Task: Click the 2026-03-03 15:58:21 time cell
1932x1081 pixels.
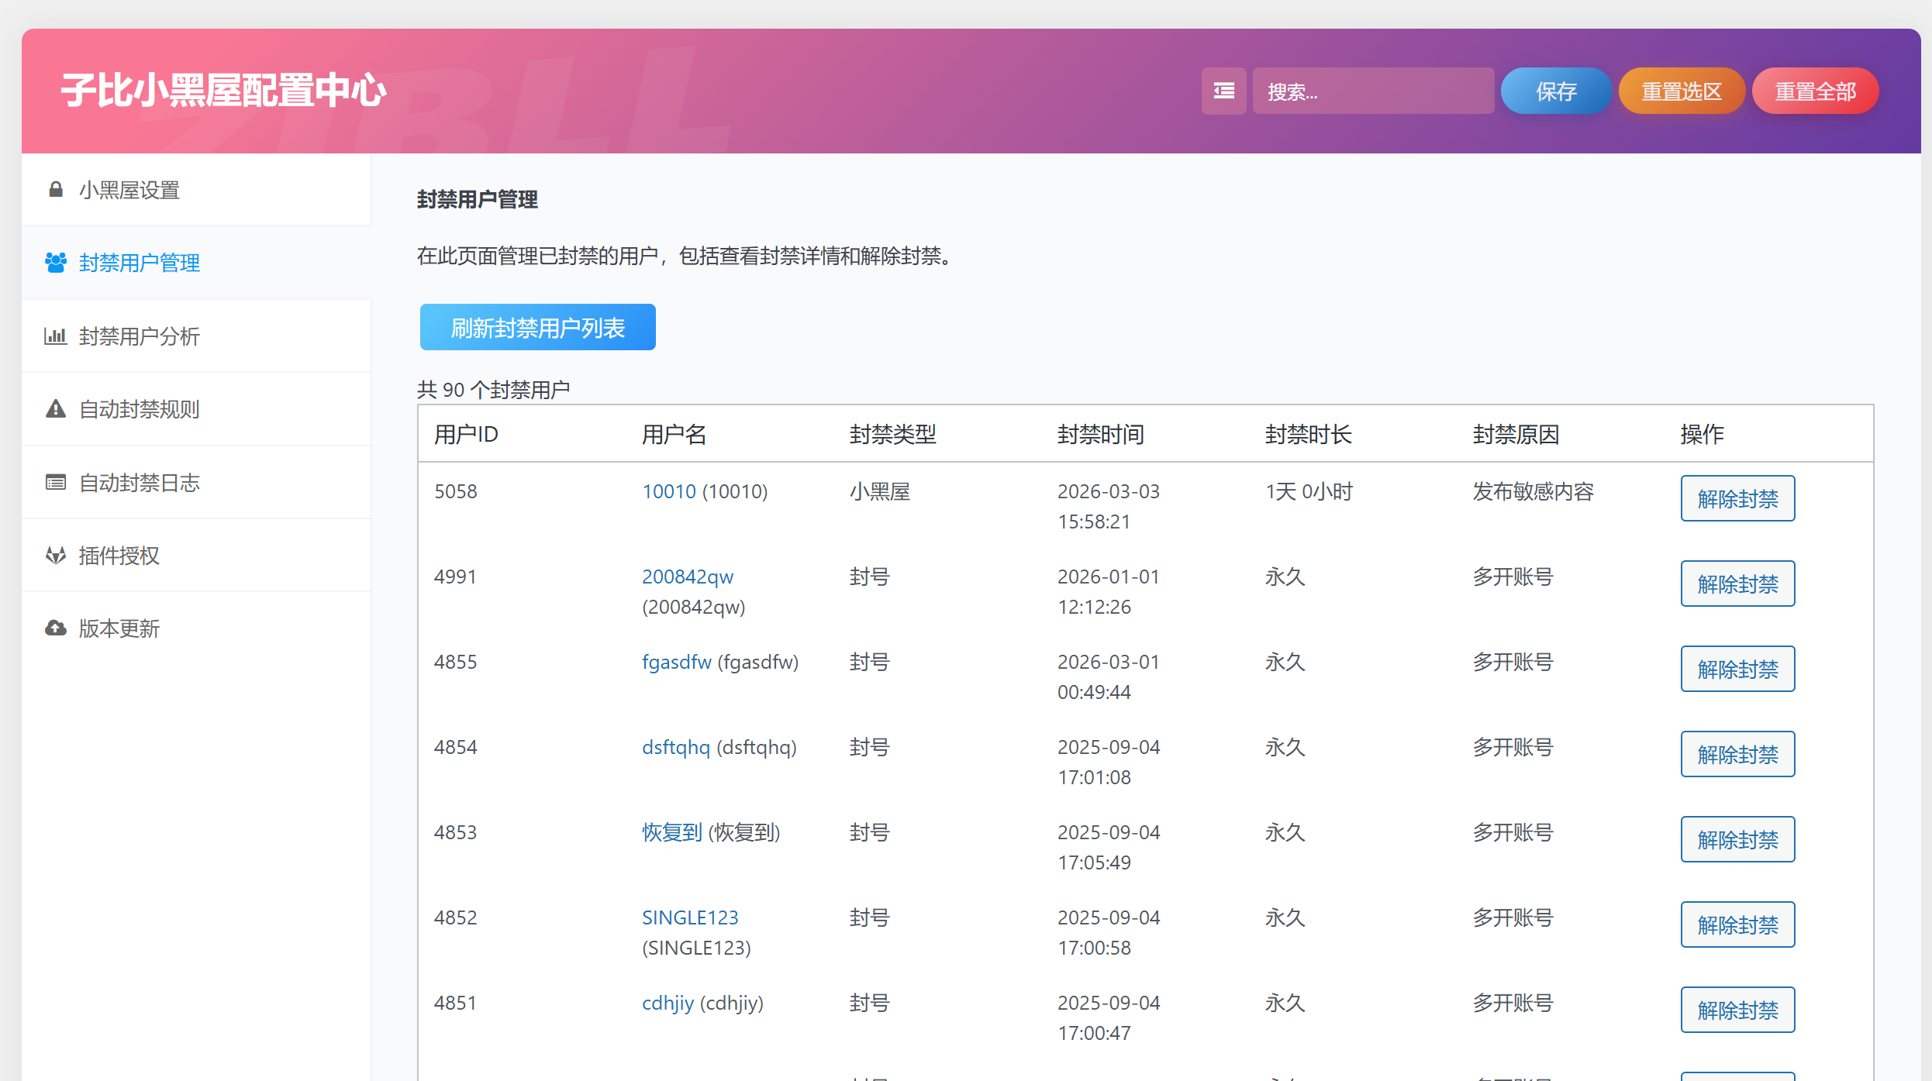Action: (x=1109, y=507)
